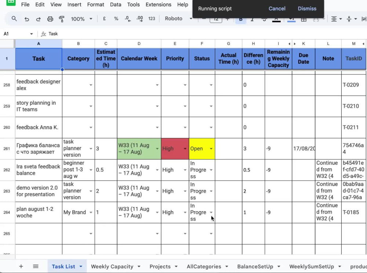Select column A header
The height and width of the screenshot is (273, 367).
click(x=39, y=44)
